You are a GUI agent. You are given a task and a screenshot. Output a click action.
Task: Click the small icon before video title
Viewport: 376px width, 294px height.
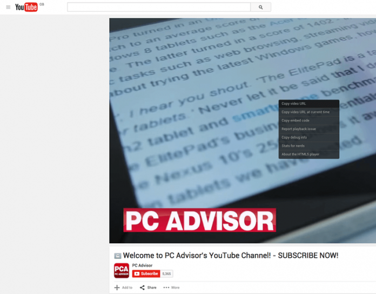[x=118, y=256]
